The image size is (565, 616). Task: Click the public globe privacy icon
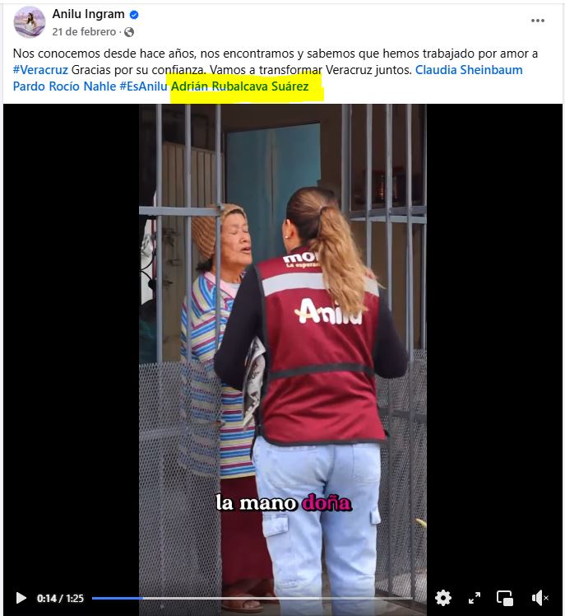click(129, 32)
